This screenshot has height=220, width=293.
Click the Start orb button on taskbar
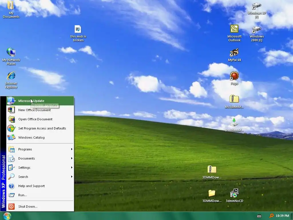(x=7, y=216)
